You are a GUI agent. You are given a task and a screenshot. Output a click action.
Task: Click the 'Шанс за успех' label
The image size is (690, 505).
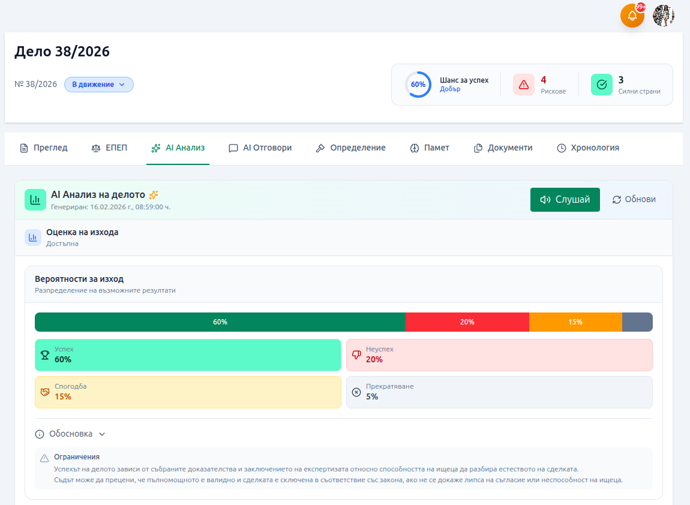(x=464, y=80)
